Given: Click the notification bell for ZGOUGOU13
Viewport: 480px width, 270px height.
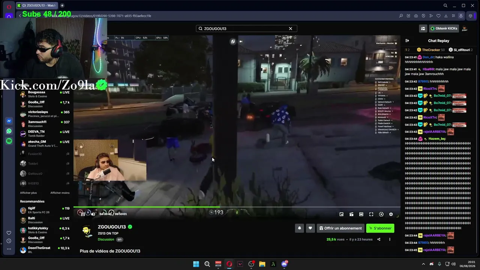Looking at the screenshot, I should click(299, 228).
